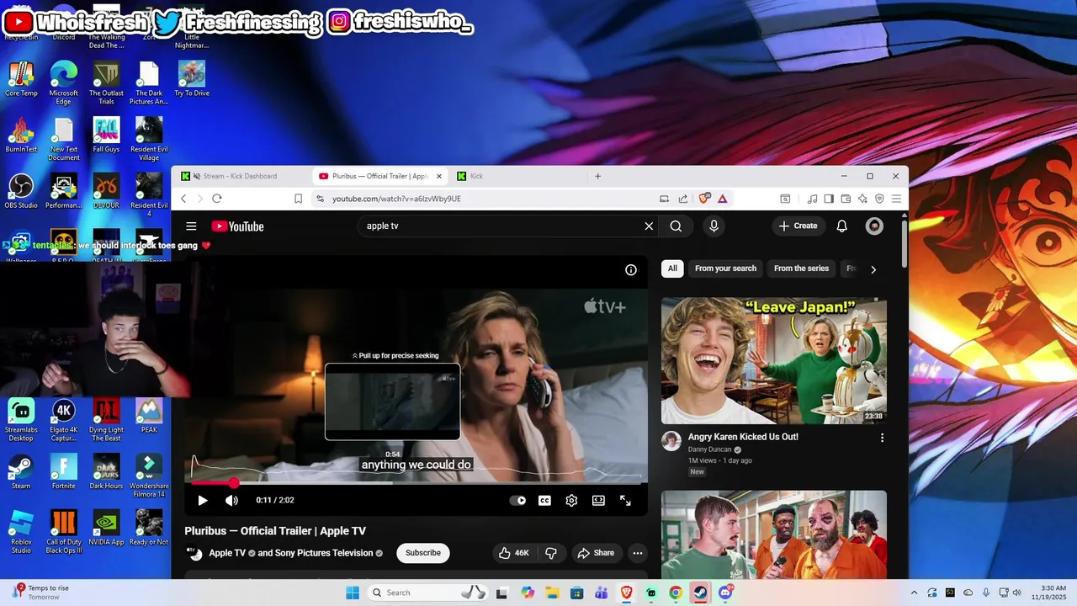Open the Brave Shields lion icon

(704, 199)
